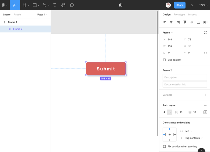Select the Hand tool
The image size is (210, 152).
click(x=63, y=5)
